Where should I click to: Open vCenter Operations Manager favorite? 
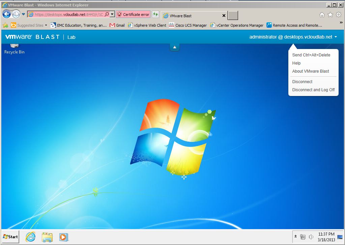[237, 25]
